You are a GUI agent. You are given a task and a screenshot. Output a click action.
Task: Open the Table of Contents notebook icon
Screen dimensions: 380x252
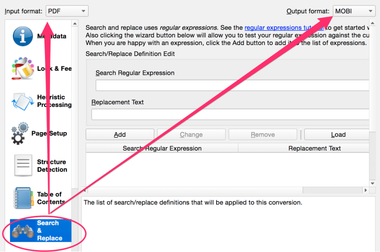[23, 198]
